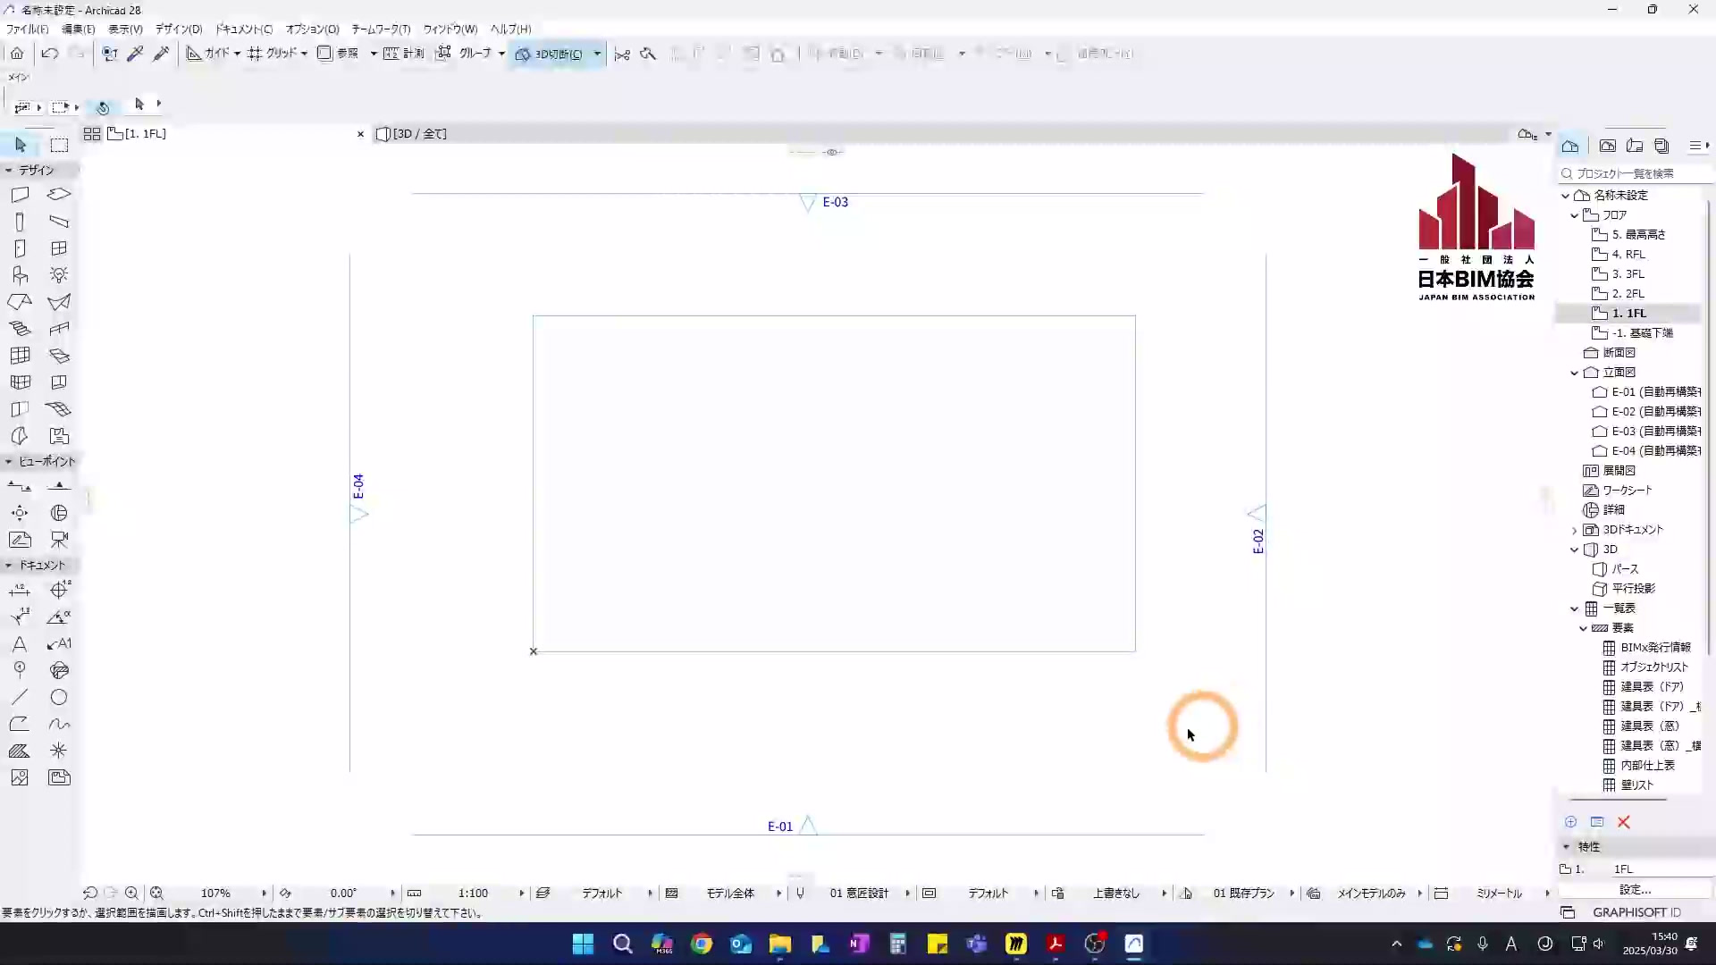Viewport: 1716px width, 965px height.
Task: Collapse the 立面図 tree node
Action: click(1575, 373)
